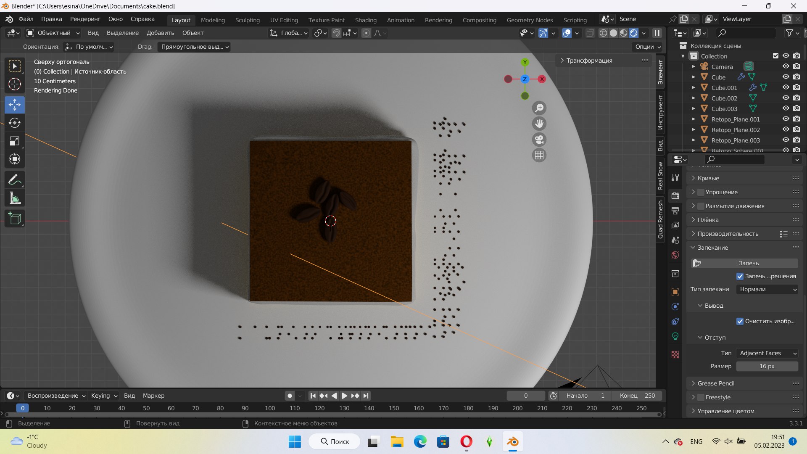Open File Explorer from the taskbar
This screenshot has height=454, width=807.
tap(397, 441)
